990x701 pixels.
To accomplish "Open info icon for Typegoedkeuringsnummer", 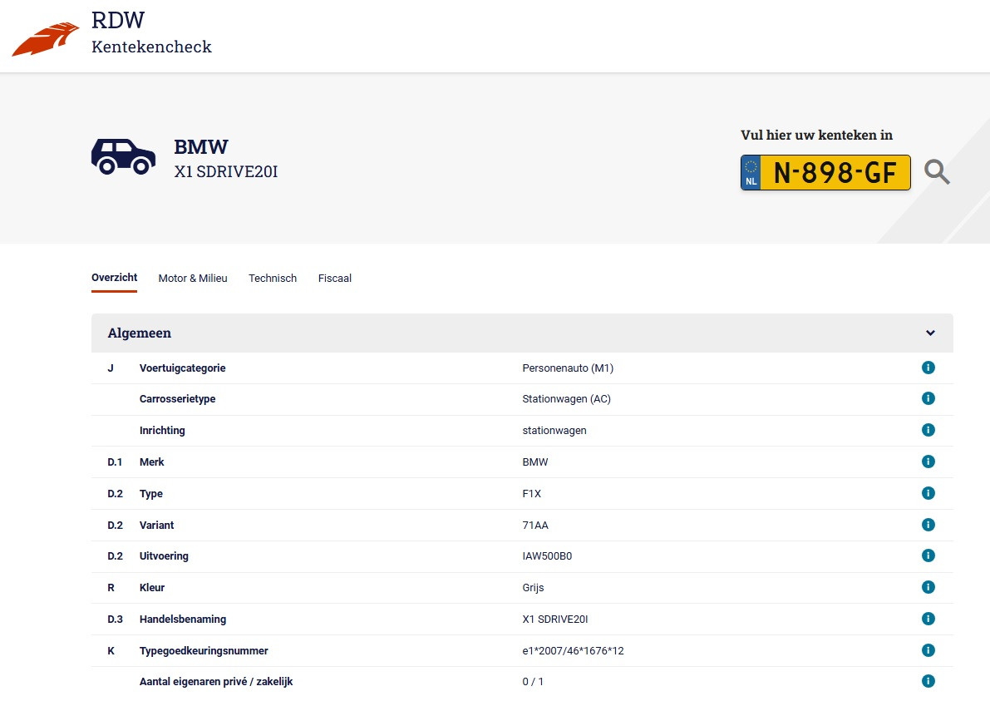I will [x=928, y=650].
